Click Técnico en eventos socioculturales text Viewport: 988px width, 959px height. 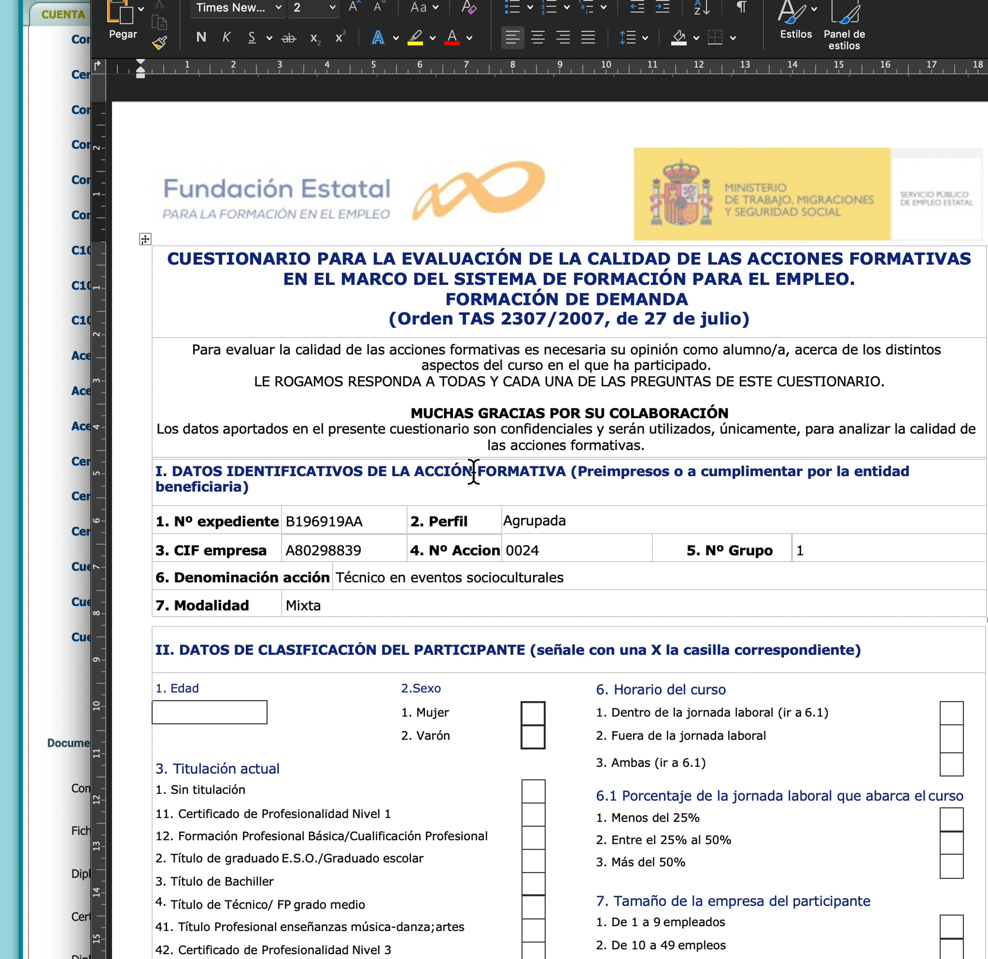(450, 577)
